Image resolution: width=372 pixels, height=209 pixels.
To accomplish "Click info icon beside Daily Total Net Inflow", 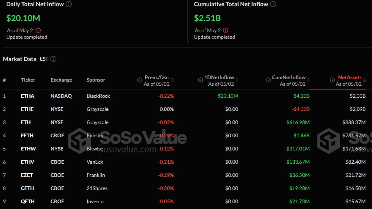I will (69, 4).
